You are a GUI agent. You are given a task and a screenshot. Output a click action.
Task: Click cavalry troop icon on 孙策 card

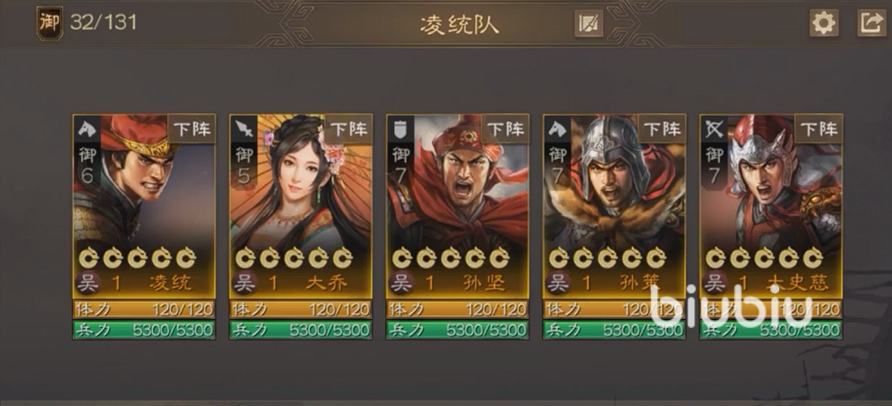(557, 129)
